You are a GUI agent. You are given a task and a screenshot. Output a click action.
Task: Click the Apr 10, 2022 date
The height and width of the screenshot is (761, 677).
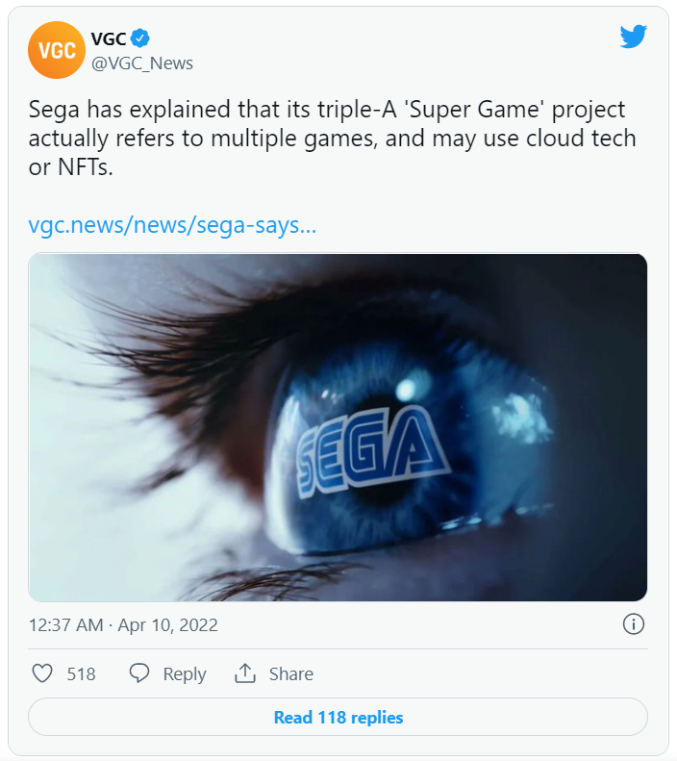168,625
